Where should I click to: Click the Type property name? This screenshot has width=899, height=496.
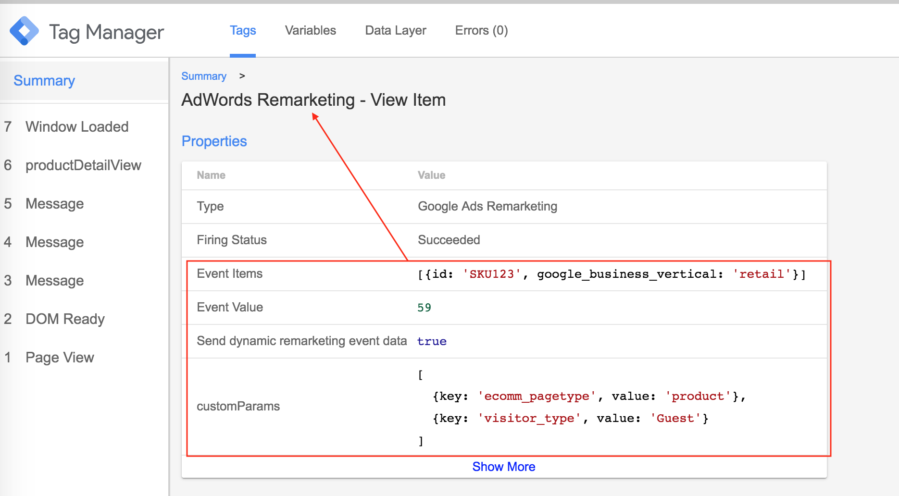(x=210, y=207)
